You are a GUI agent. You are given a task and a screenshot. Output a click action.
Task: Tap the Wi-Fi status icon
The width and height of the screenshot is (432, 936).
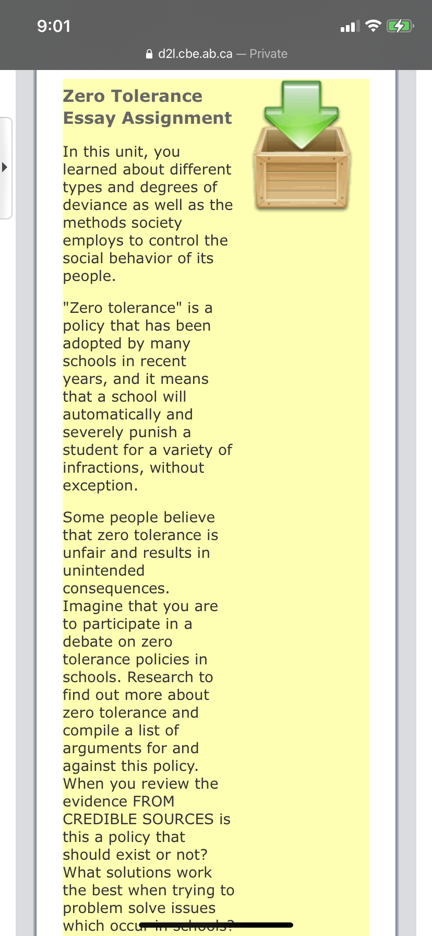point(373,26)
